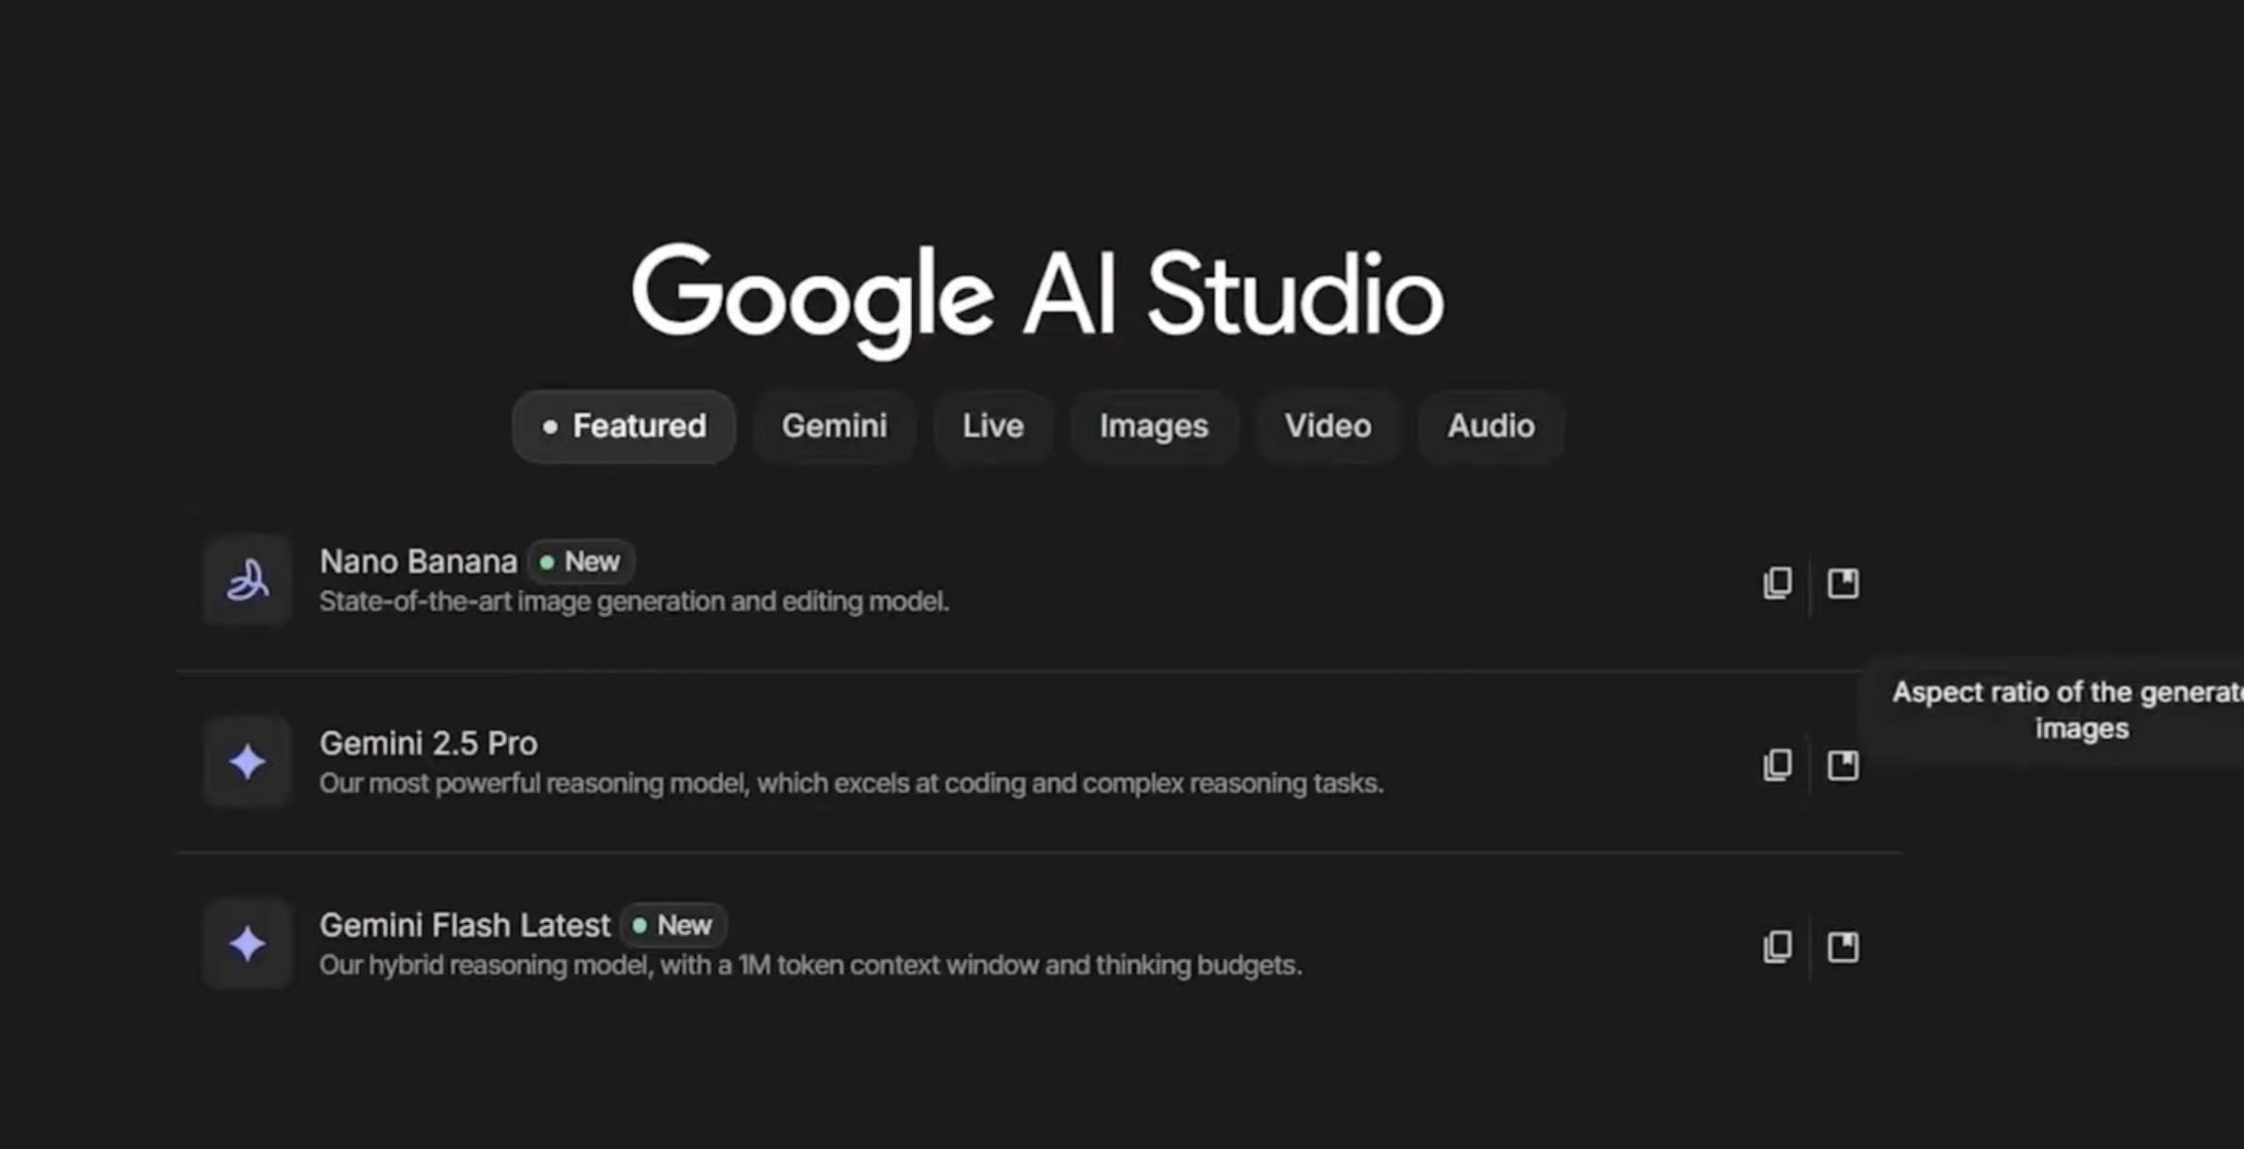Open the Images tab
Viewport: 2244px width, 1149px height.
(x=1154, y=426)
